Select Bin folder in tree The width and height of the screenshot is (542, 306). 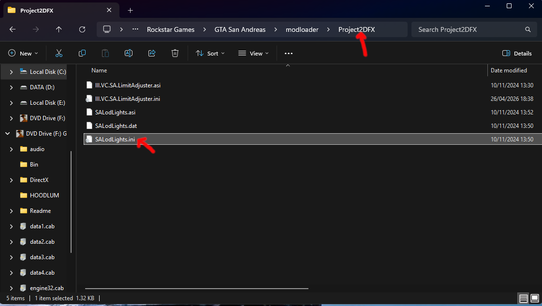[34, 165]
